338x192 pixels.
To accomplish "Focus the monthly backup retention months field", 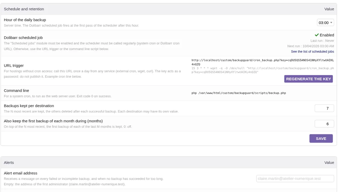I will click(x=324, y=124).
